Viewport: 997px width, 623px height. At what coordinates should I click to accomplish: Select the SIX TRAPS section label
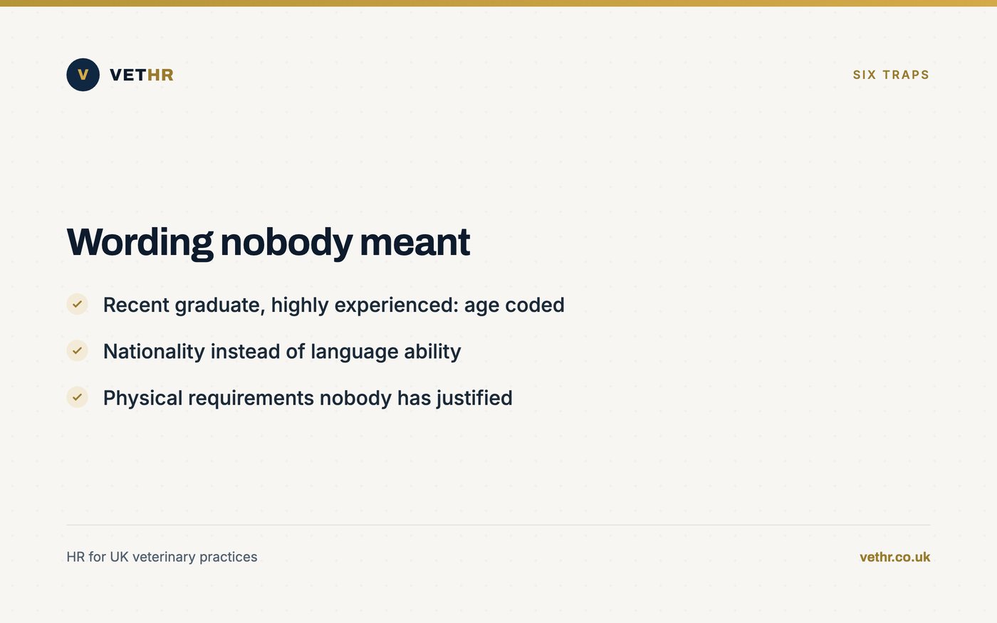click(x=891, y=75)
